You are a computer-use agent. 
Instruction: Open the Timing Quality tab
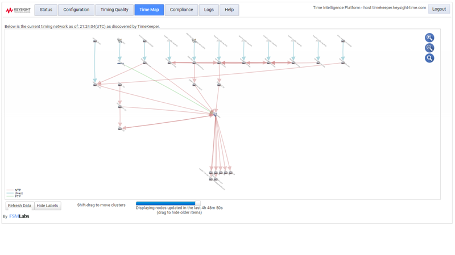click(x=114, y=10)
